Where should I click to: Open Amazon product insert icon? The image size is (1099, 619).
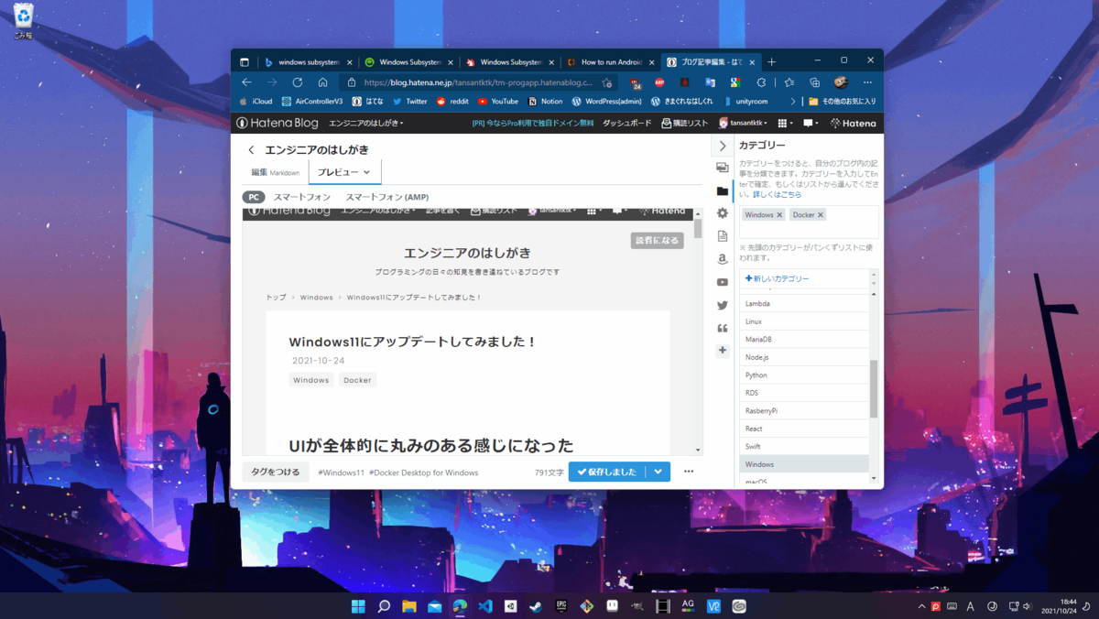pyautogui.click(x=723, y=259)
